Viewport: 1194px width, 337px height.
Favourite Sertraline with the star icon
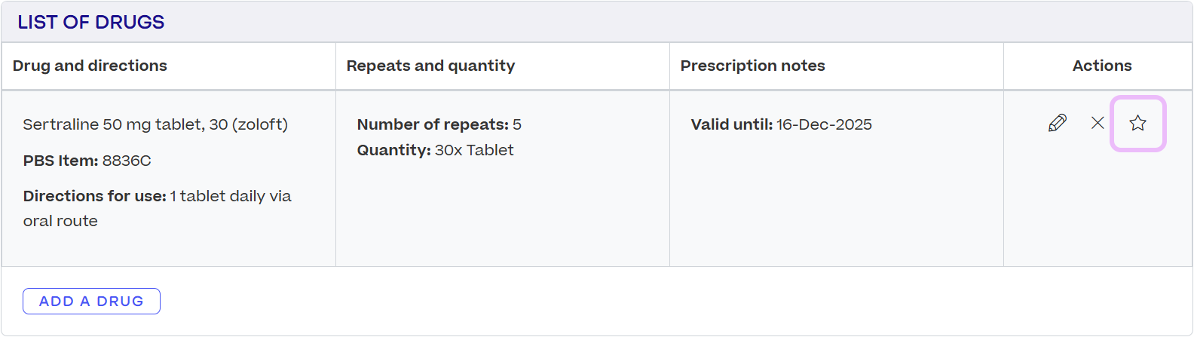[1137, 123]
